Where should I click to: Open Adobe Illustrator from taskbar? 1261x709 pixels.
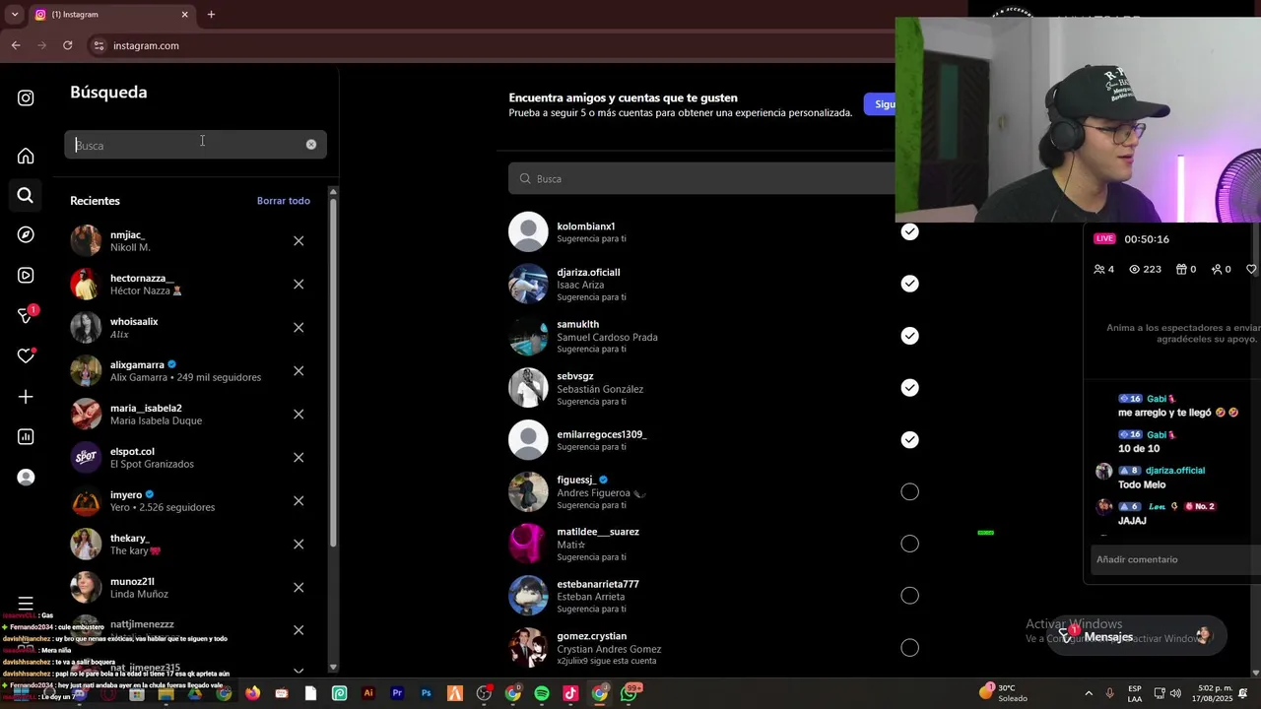pos(368,693)
